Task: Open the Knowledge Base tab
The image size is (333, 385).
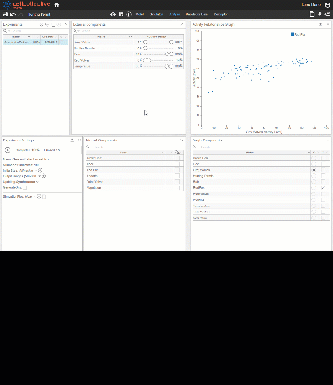Action: click(197, 14)
